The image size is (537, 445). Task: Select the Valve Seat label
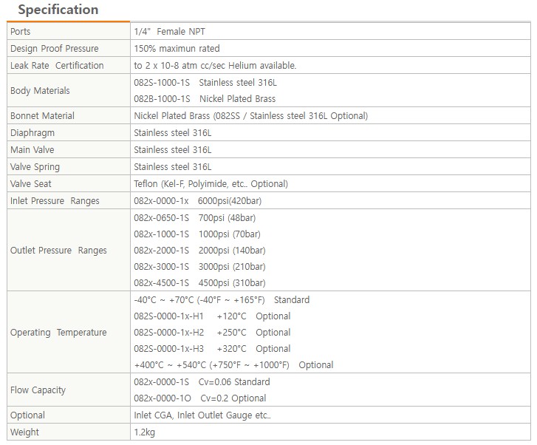(30, 184)
